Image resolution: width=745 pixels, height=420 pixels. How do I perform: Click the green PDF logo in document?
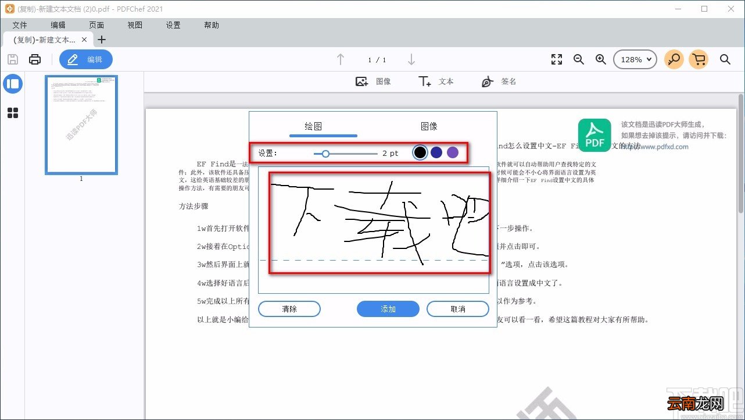point(594,136)
